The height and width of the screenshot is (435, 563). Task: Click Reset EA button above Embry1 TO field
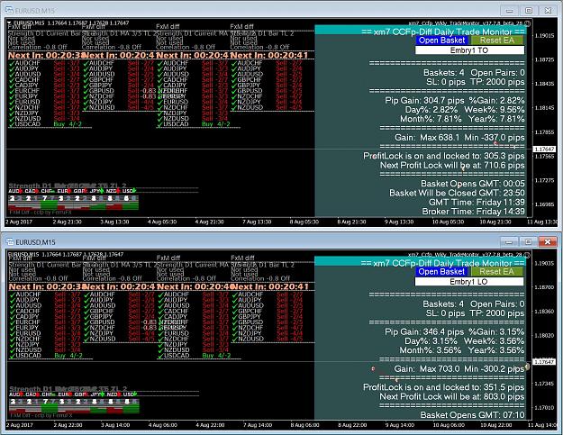(x=496, y=41)
